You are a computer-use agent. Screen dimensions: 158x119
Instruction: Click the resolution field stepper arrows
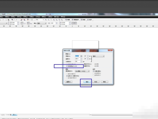(81, 61)
